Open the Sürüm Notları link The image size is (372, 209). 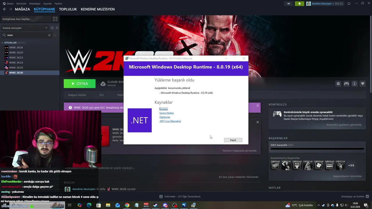tap(167, 113)
